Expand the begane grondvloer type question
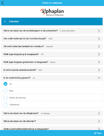 [52, 62]
